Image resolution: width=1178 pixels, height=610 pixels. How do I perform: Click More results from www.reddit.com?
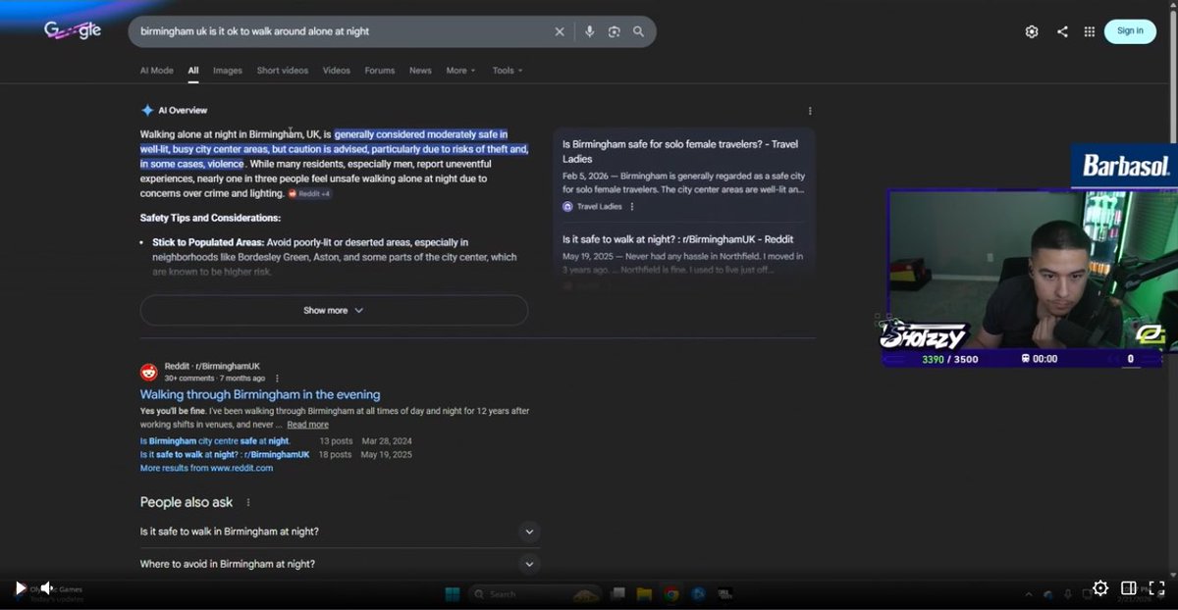(206, 468)
